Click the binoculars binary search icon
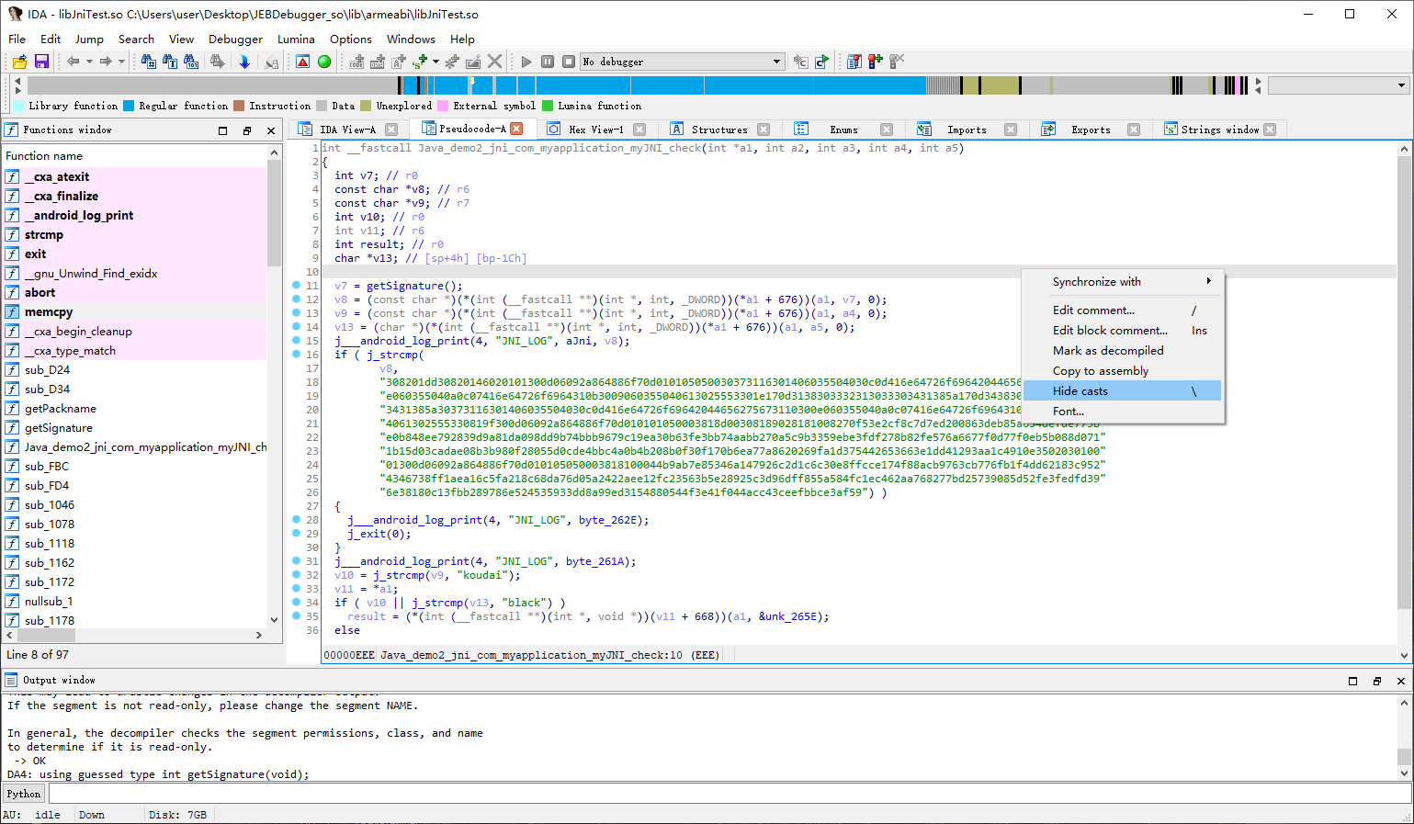Screen dimensions: 1414x824 191,62
